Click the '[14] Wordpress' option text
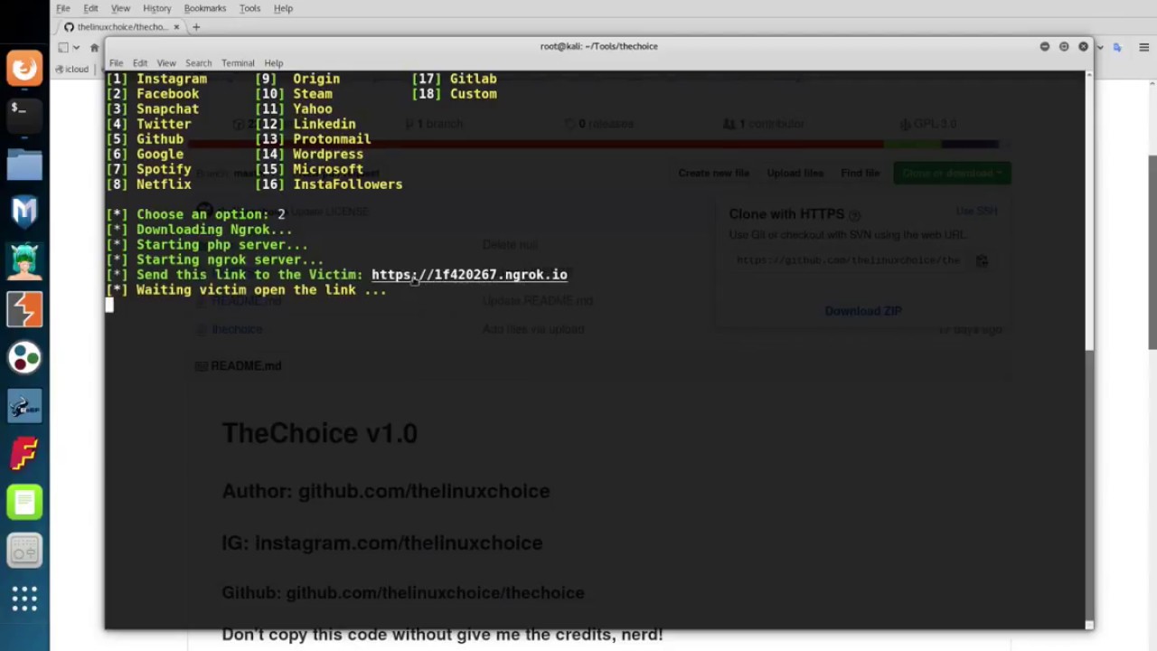1157x651 pixels. (x=309, y=155)
